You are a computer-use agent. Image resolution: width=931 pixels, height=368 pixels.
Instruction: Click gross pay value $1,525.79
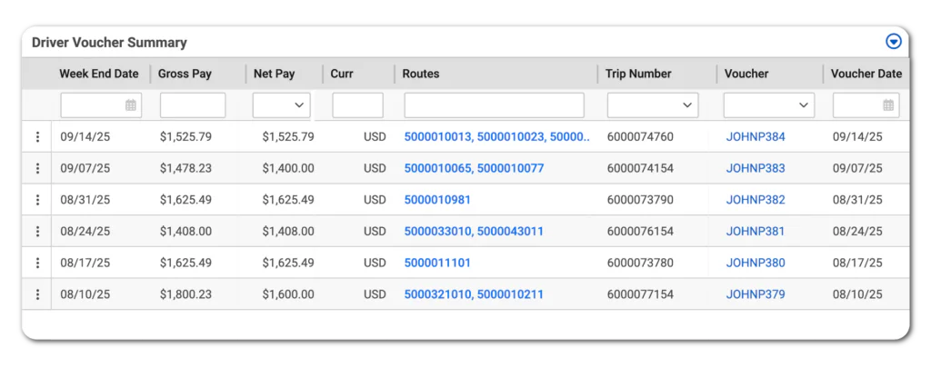click(x=185, y=137)
